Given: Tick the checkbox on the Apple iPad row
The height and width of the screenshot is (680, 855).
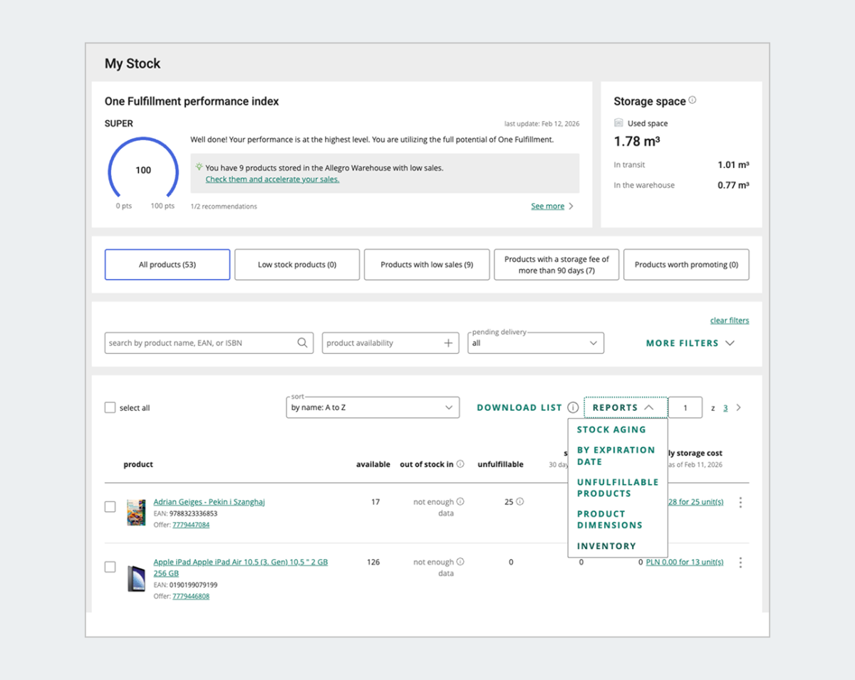Looking at the screenshot, I should 110,567.
